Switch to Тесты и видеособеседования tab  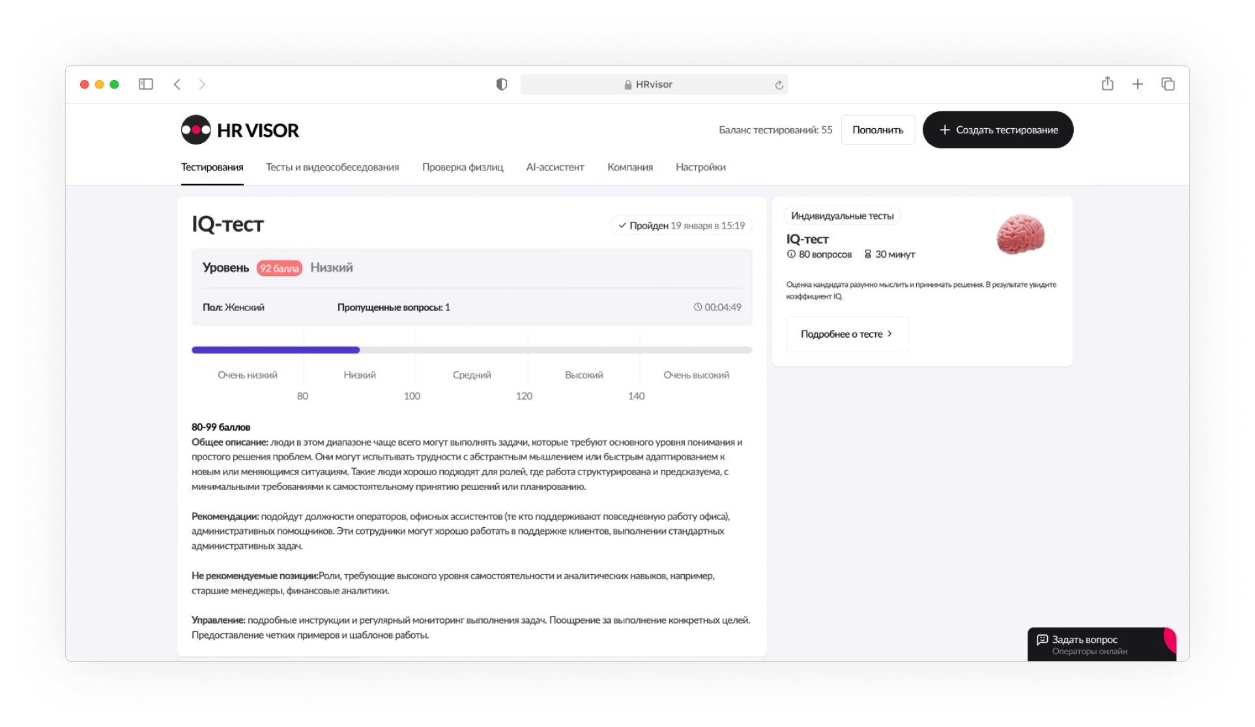point(332,167)
